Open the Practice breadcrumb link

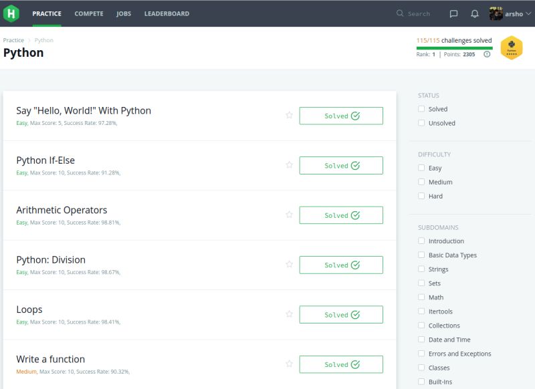pos(15,40)
